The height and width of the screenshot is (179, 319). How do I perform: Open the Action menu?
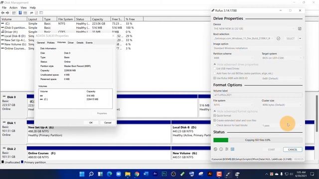[13, 7]
